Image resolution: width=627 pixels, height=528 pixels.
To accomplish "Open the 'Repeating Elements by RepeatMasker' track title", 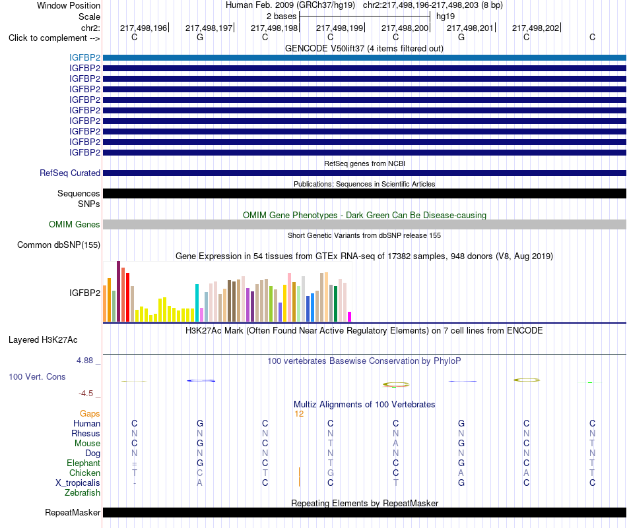I will click(x=364, y=503).
